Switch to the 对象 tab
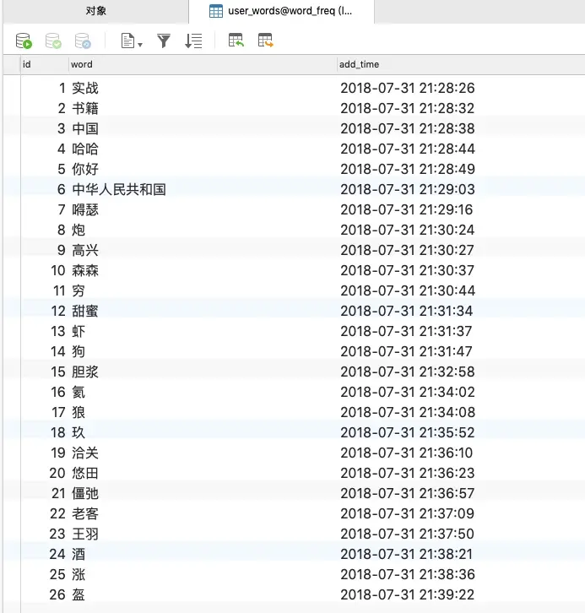This screenshot has width=585, height=613. tap(96, 11)
